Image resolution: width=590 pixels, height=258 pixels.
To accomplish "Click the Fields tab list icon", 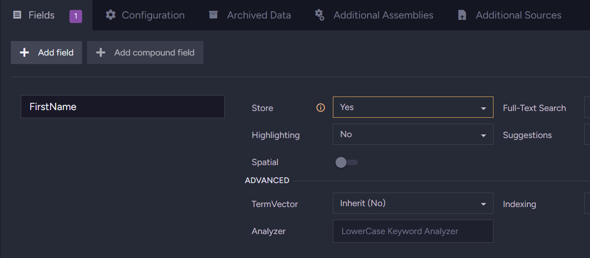I will pyautogui.click(x=17, y=15).
